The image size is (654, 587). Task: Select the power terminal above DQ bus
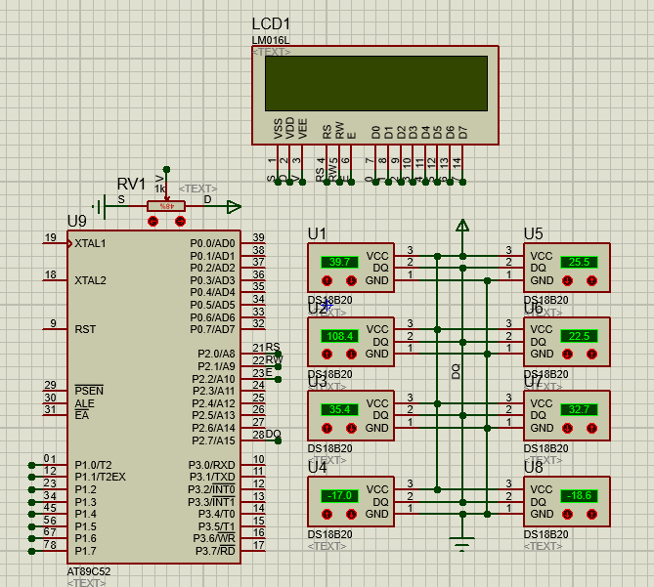[x=462, y=226]
